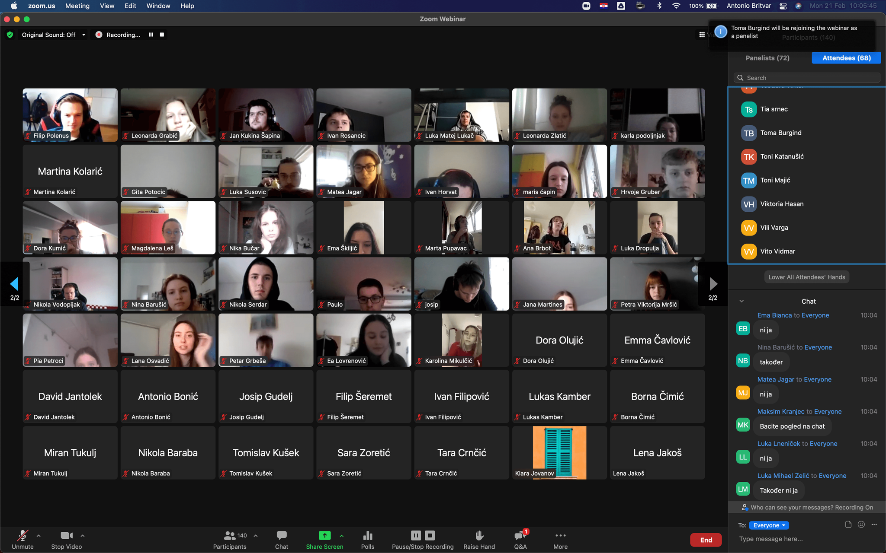Expand Share Screen options caret

pyautogui.click(x=342, y=536)
